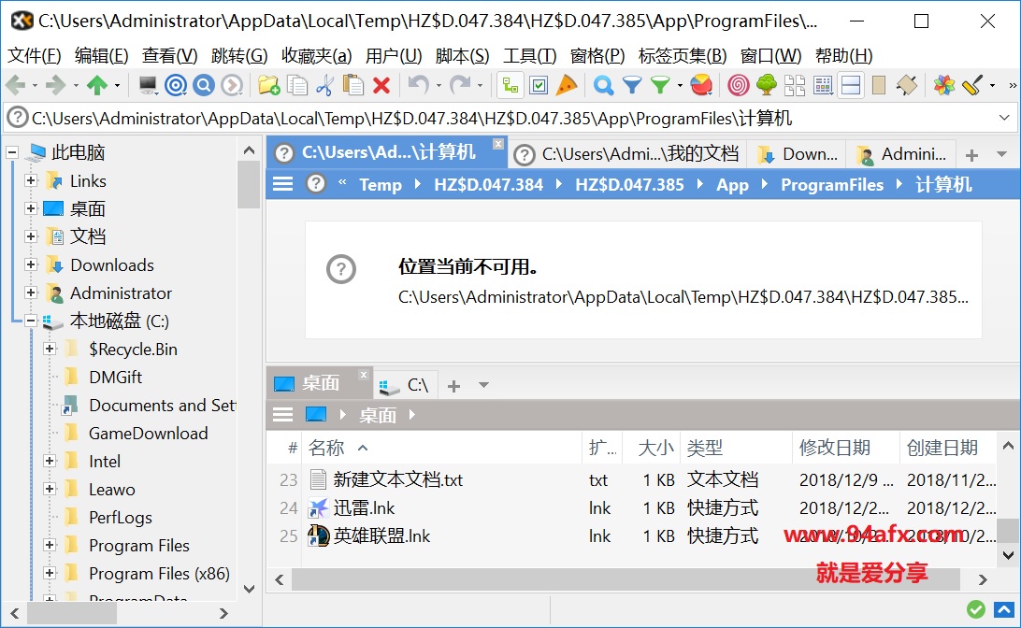Expand the $Recycle.Bin folder node
Viewport: 1021px width, 628px height.
coord(50,349)
